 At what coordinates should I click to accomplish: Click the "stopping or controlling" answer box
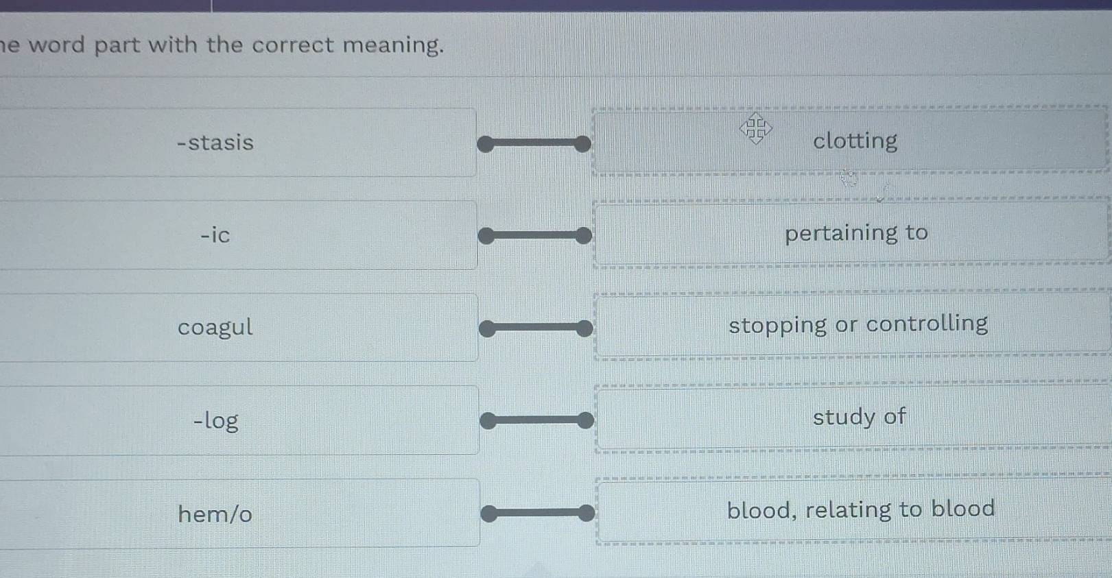click(858, 325)
